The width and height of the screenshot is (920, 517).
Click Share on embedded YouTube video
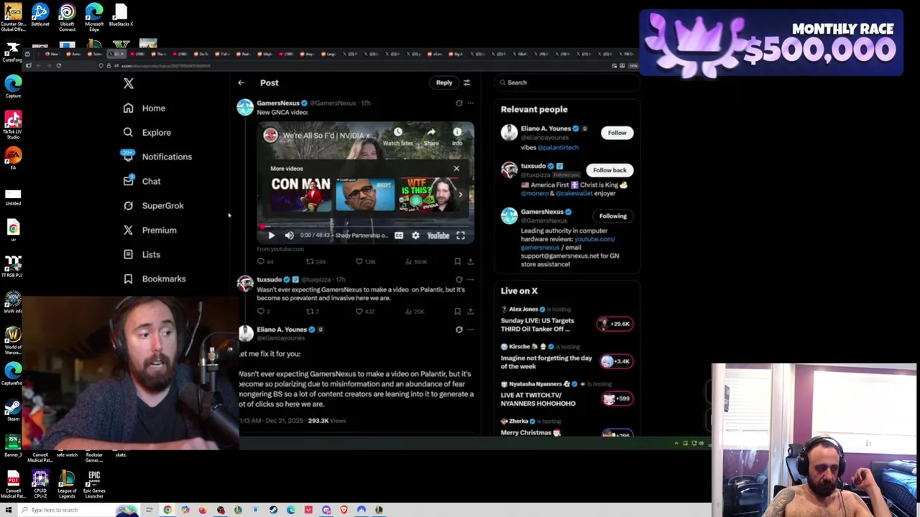click(431, 136)
